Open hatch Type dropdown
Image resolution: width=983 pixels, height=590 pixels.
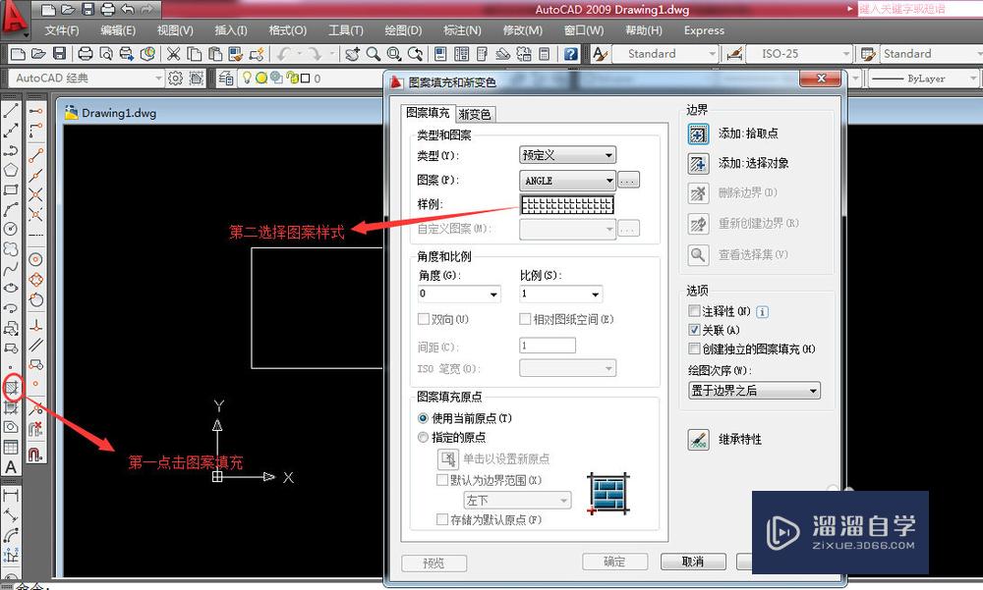[x=567, y=155]
